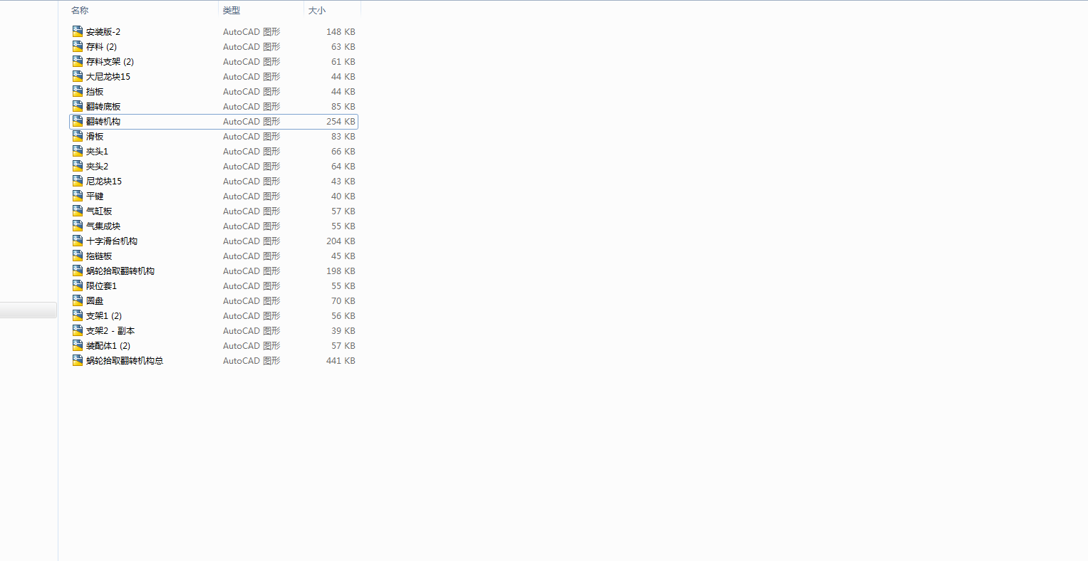The width and height of the screenshot is (1088, 561).
Task: Sort files by the 类型 column header
Action: click(232, 10)
